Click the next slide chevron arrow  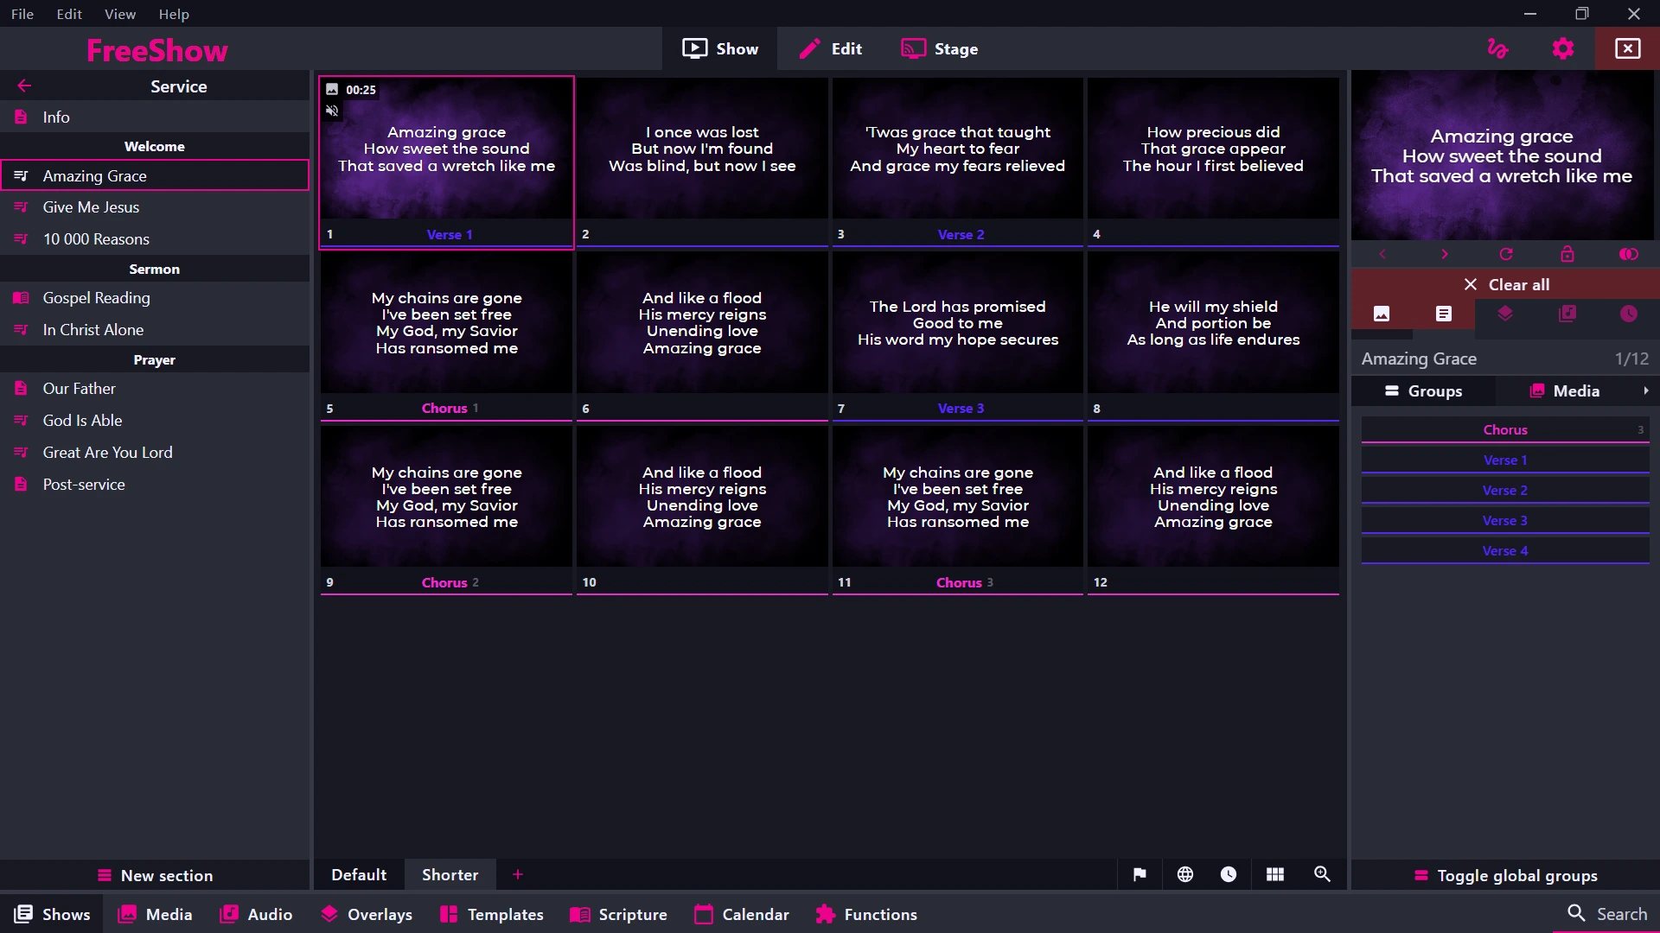pos(1444,254)
